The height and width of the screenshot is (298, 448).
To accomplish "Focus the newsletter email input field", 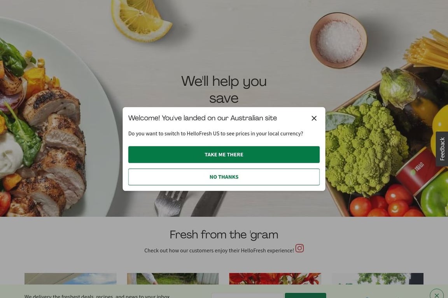I will 247,295.
